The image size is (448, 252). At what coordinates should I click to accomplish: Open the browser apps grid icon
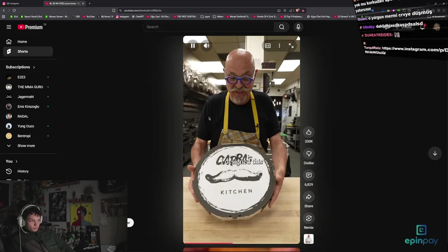[3, 16]
